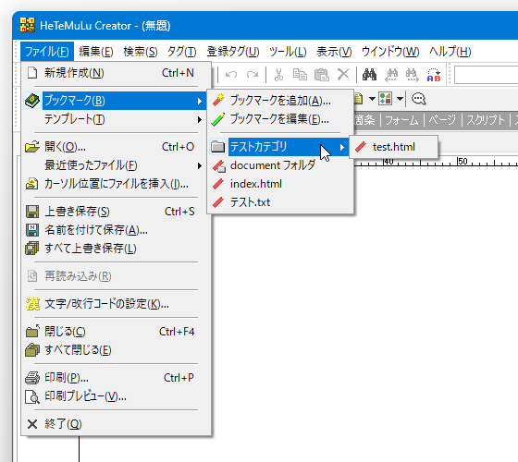Open the dropdown arrow beside notepad icon

click(x=372, y=99)
